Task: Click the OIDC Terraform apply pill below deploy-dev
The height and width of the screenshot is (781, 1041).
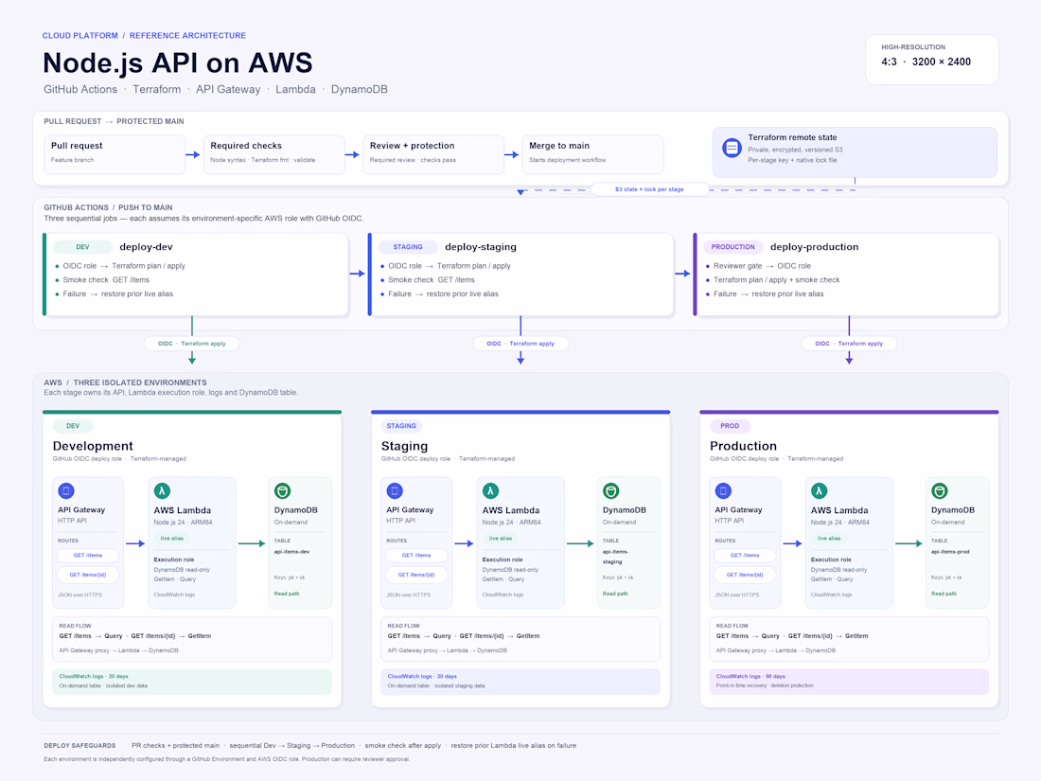Action: tap(192, 344)
